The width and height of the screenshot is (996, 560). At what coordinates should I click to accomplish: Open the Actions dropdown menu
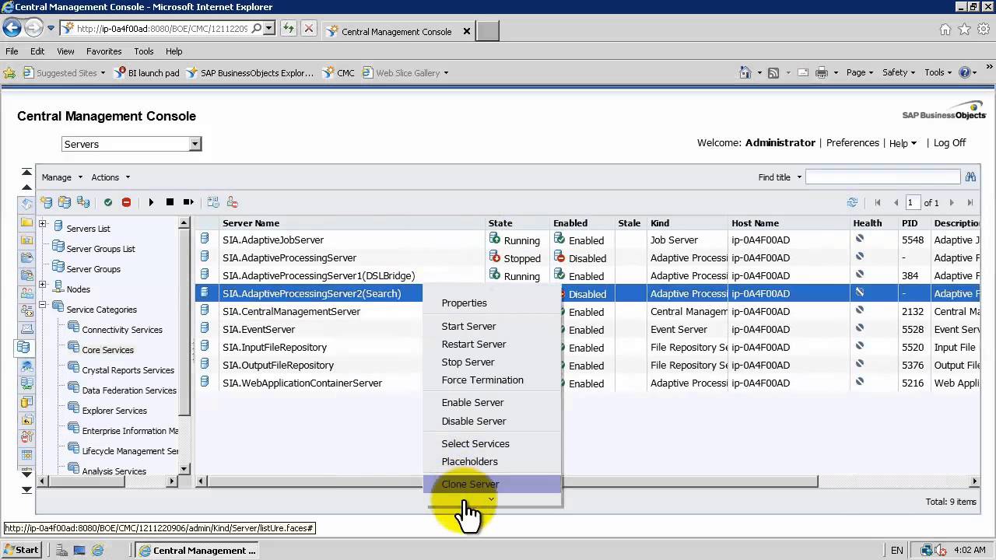point(110,177)
